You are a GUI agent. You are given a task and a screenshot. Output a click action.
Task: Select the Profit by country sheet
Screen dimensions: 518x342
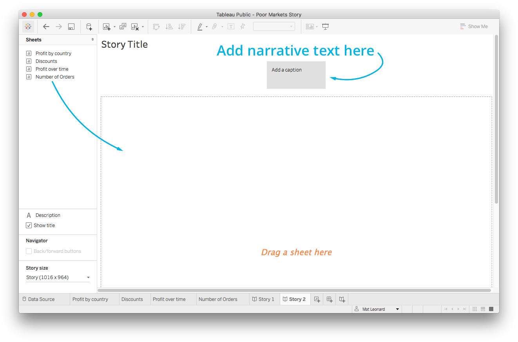(x=53, y=54)
